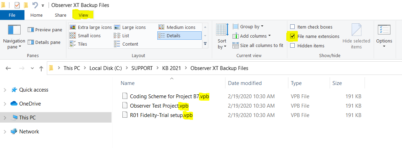Click the Undo quick access icon
The height and width of the screenshot is (148, 402).
[35, 5]
